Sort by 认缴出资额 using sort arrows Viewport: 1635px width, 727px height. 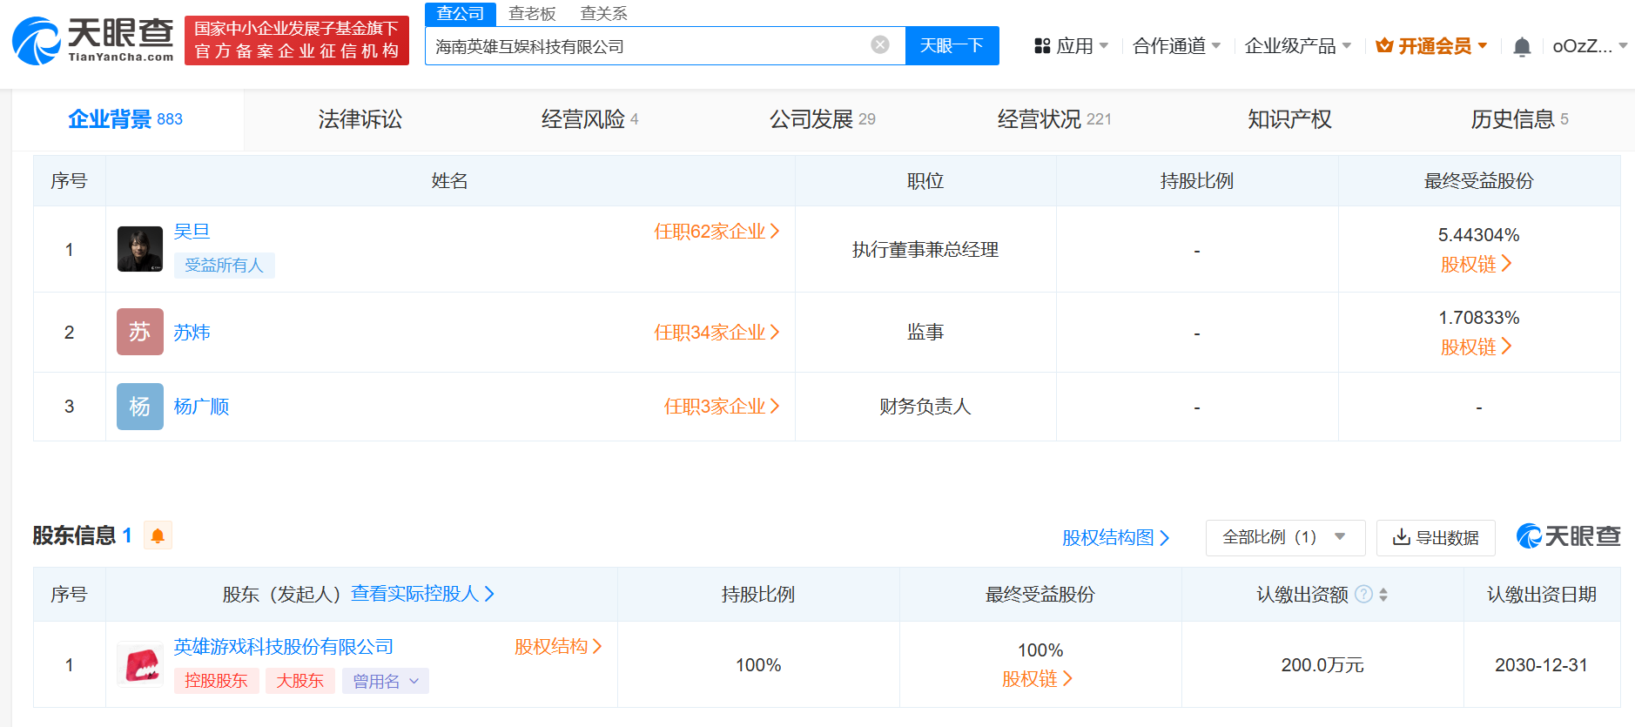1383,594
